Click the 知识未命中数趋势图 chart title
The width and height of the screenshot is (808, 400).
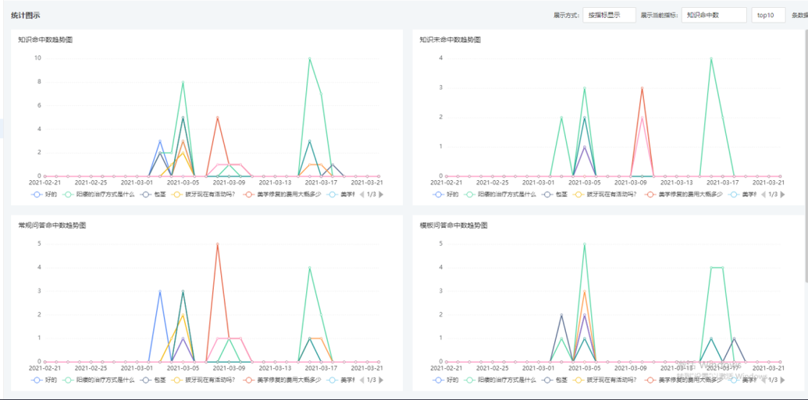pos(450,40)
